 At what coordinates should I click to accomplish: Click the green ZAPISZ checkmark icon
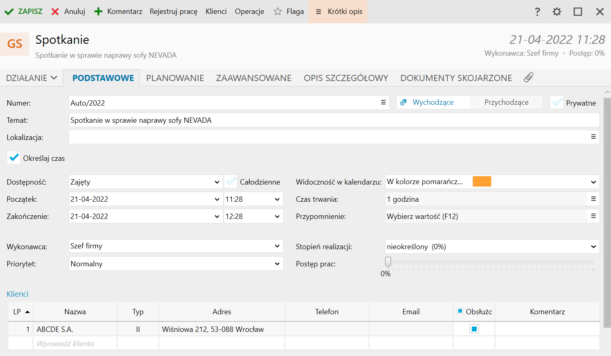coord(9,12)
